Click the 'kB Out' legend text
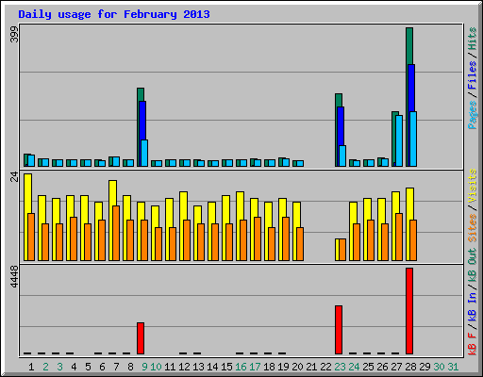Image resolution: width=483 pixels, height=377 pixels. click(x=473, y=266)
